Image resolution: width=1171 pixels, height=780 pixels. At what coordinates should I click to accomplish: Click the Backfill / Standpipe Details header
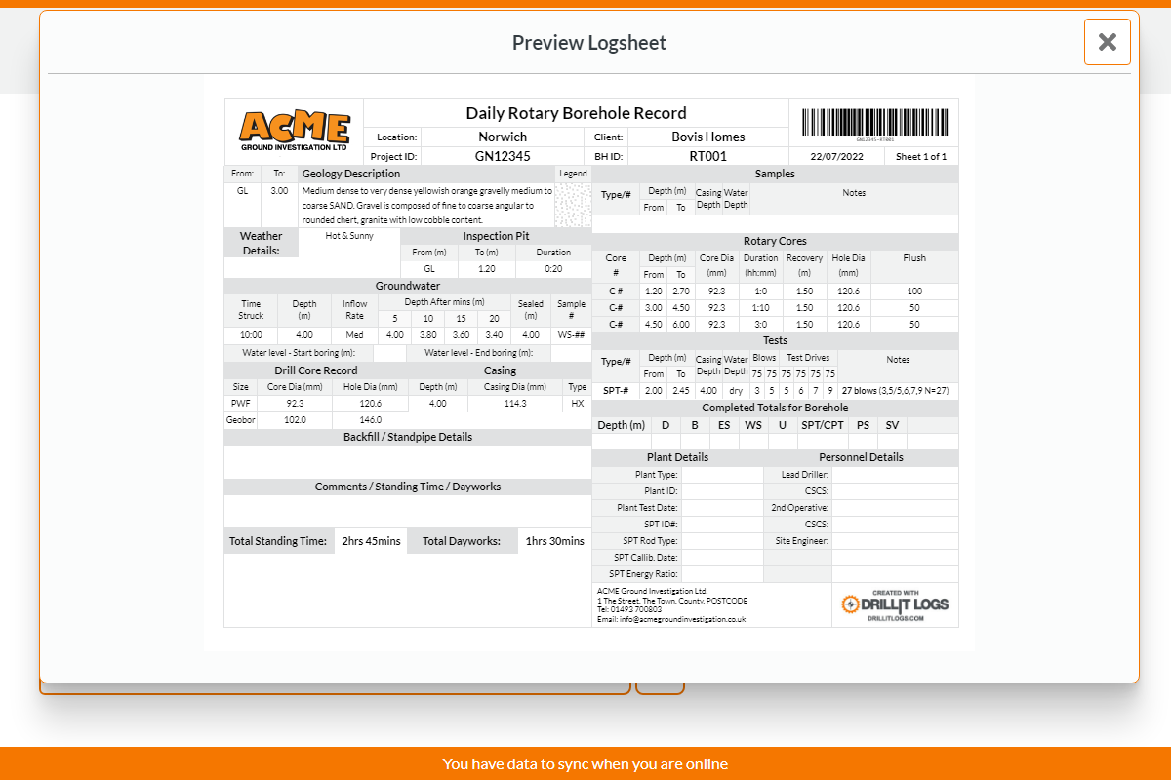[x=408, y=437]
